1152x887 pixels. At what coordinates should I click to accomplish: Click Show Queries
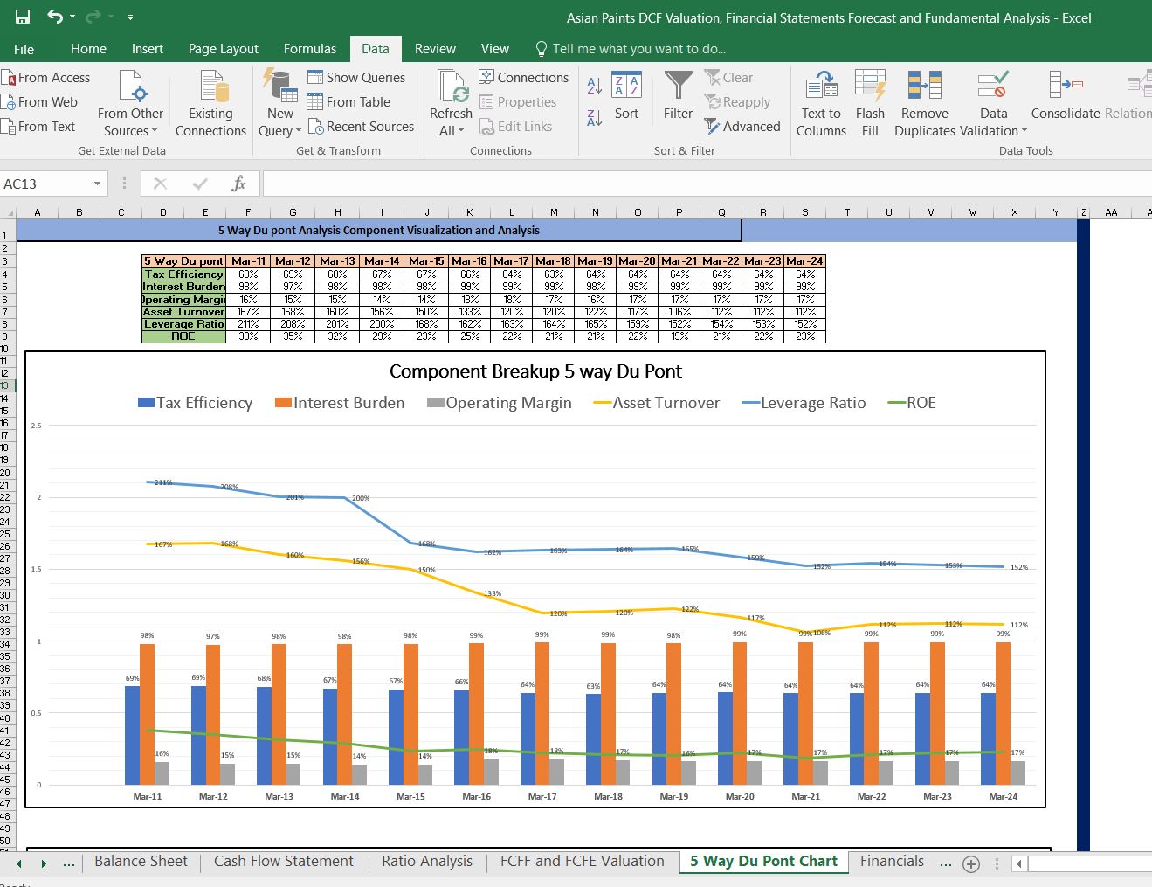356,78
